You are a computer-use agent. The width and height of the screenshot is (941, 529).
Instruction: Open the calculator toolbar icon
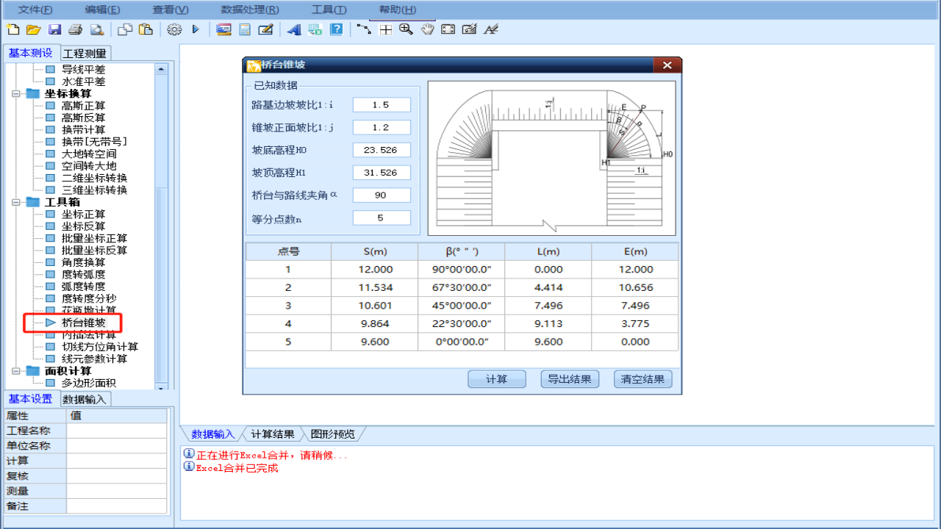(x=245, y=29)
